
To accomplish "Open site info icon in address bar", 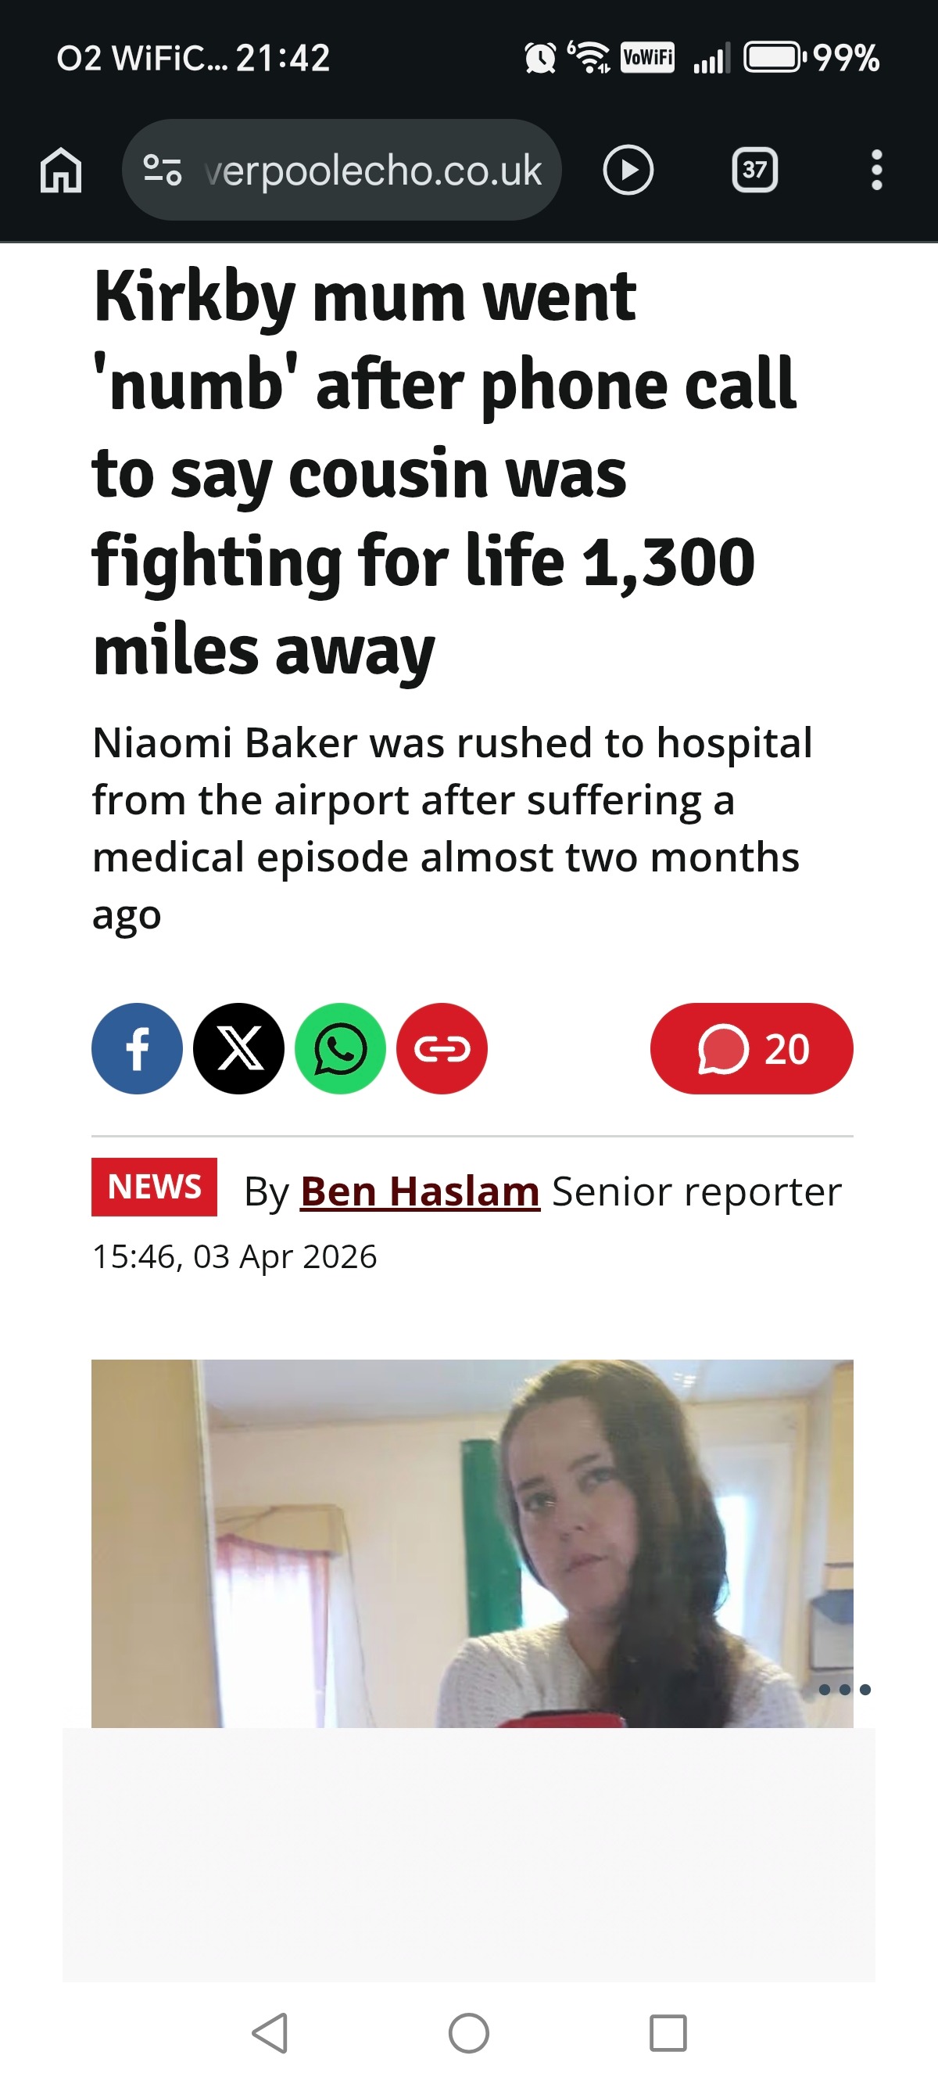I will (x=162, y=170).
